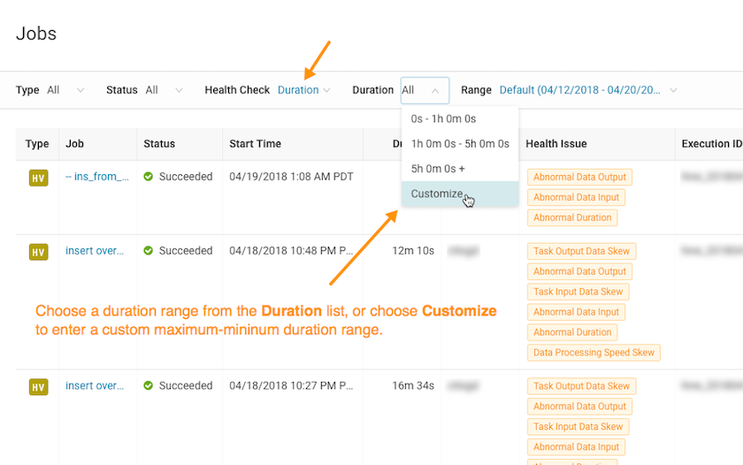The height and width of the screenshot is (465, 743).
Task: Select the 5h 0m 0s + option
Action: [x=438, y=168]
